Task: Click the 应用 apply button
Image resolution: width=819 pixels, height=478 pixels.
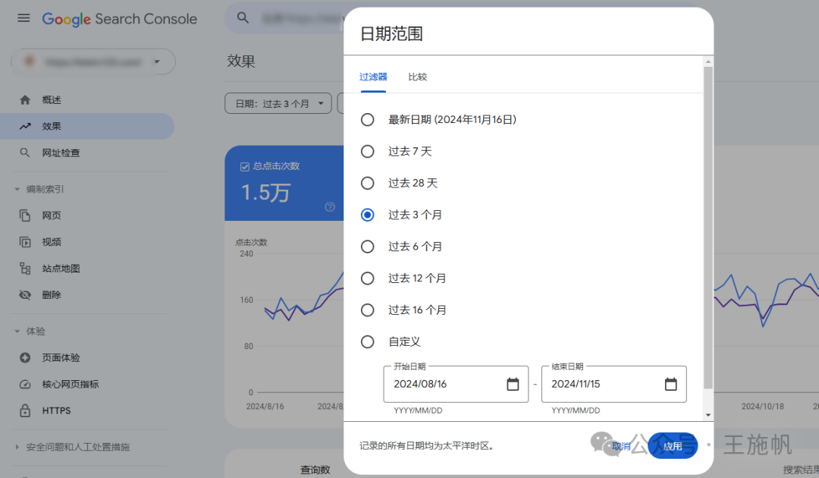Action: click(673, 446)
